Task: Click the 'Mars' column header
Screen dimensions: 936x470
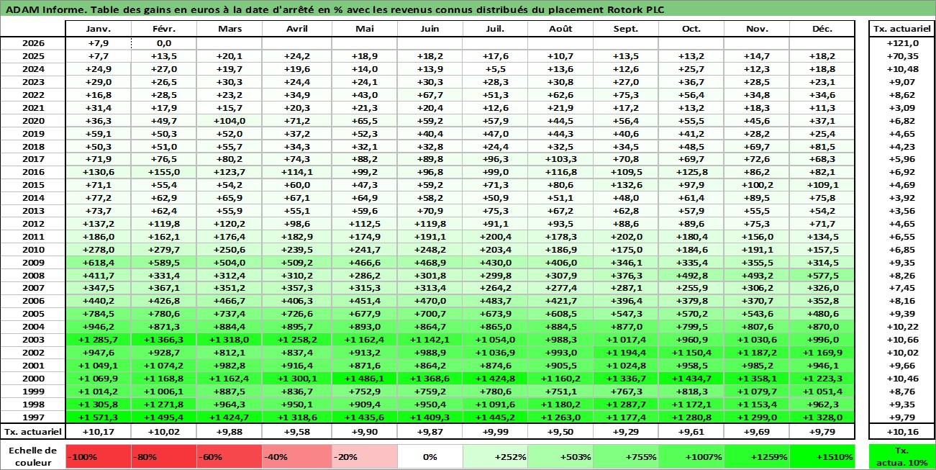Action: pyautogui.click(x=228, y=29)
